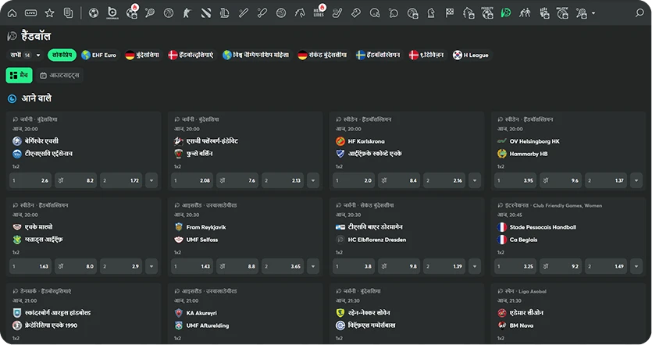
Task: Toggle the H League filter chip
Action: (x=470, y=55)
